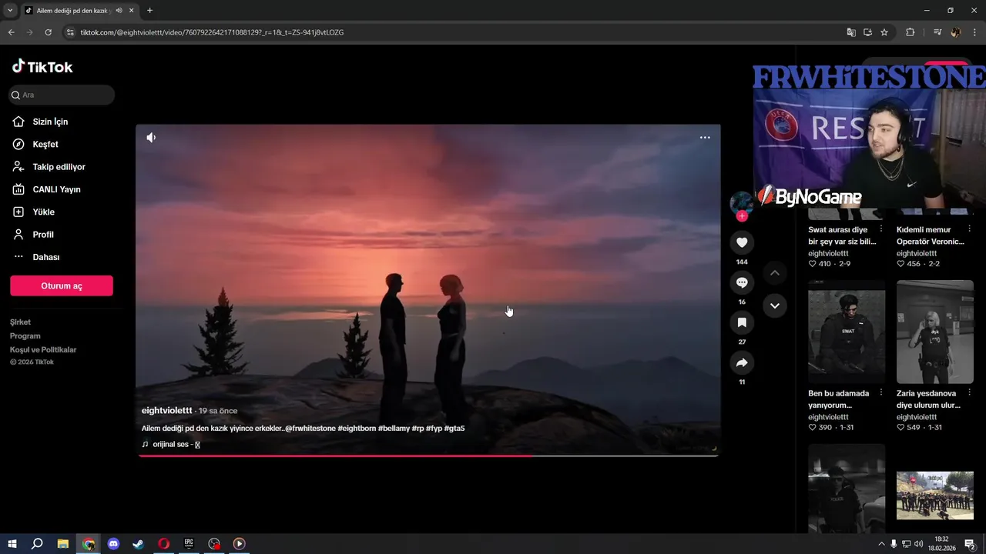Screen dimensions: 986x554
Task: Open browser extensions puzzle icon
Action: tap(910, 32)
